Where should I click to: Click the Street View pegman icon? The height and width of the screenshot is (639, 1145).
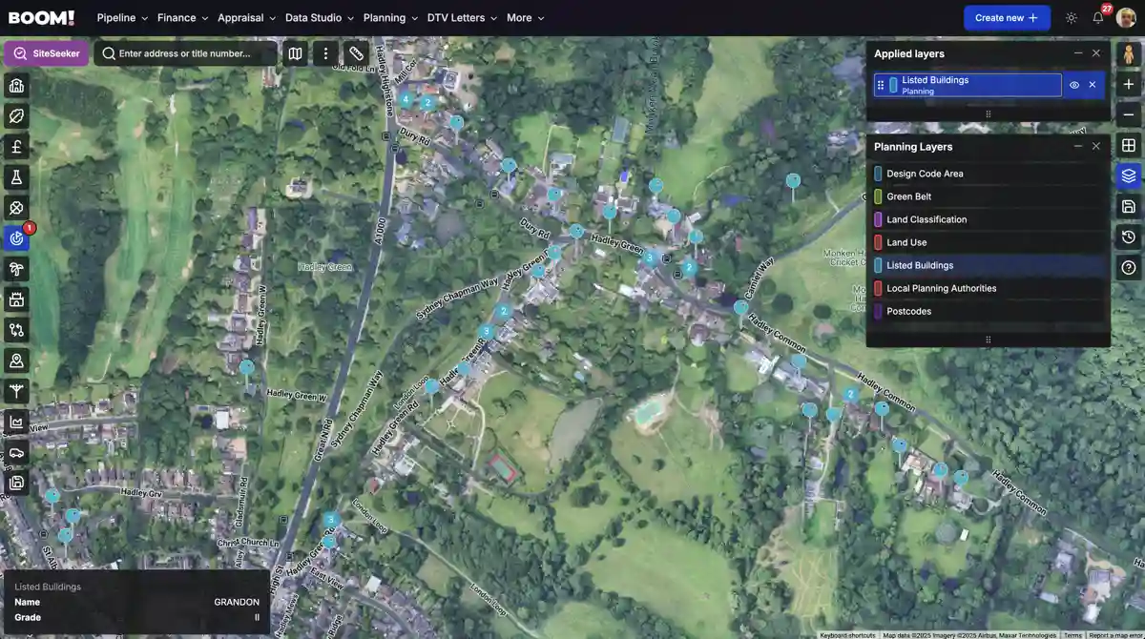point(1128,54)
